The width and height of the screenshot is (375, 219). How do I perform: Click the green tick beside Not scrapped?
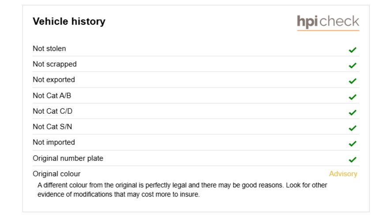(x=352, y=65)
